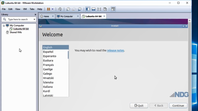
Task: Click the Pause VM toolbar icon
Action: pyautogui.click(x=48, y=9)
